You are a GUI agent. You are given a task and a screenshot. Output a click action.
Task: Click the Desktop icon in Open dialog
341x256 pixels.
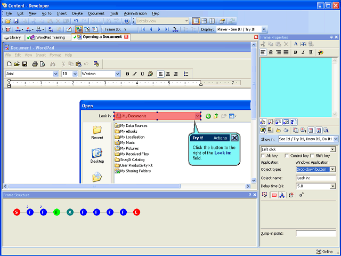click(x=97, y=156)
